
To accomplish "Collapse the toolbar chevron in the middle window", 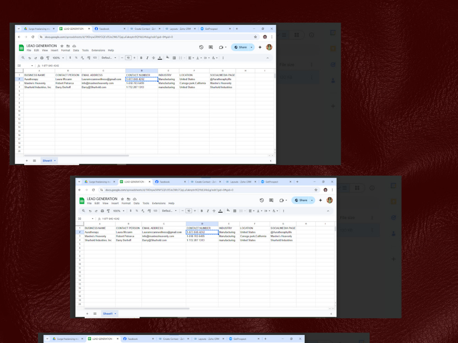I will coord(328,211).
